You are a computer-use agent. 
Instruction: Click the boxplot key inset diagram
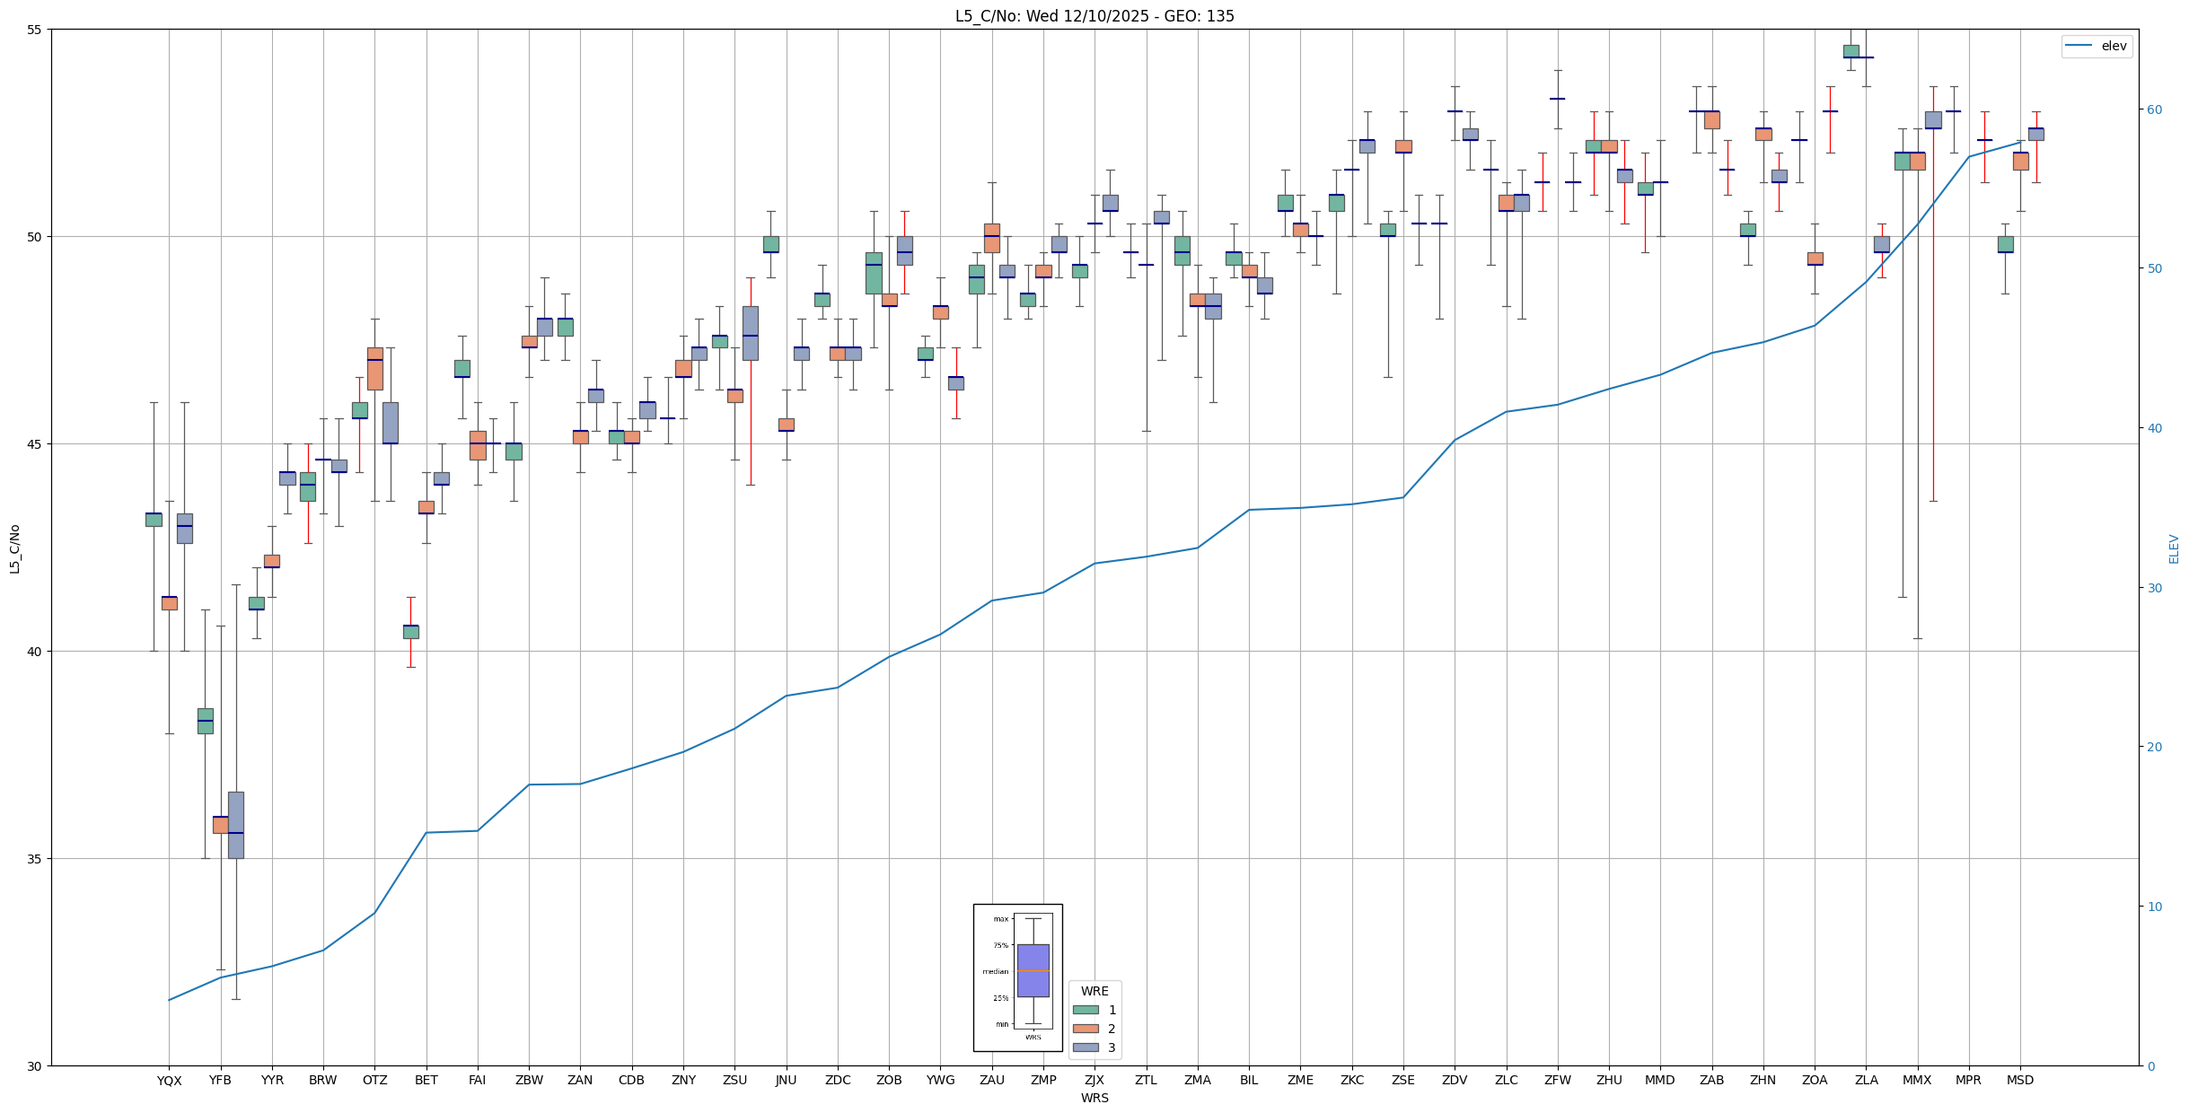tap(1018, 977)
